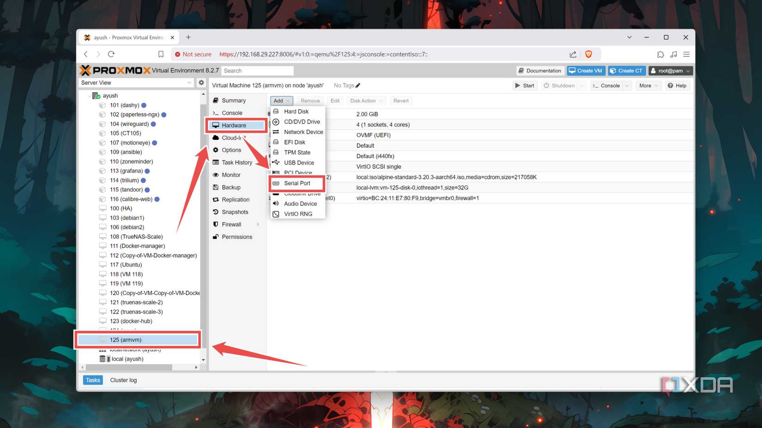
Task: Click the Proxmox search input field
Action: (257, 71)
